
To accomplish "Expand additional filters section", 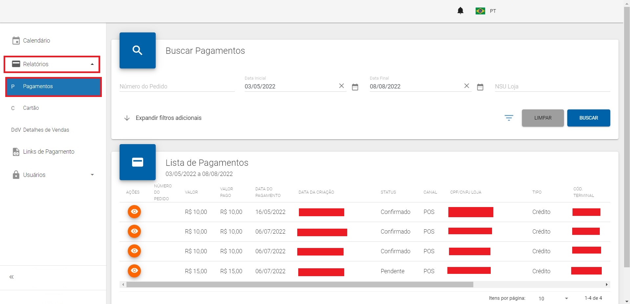I will click(x=163, y=118).
